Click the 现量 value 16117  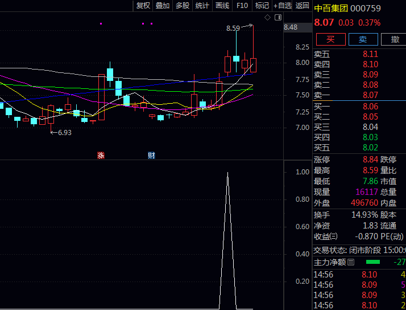click(x=367, y=191)
